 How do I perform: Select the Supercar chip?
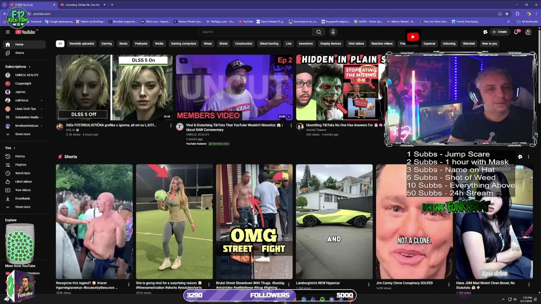click(429, 43)
